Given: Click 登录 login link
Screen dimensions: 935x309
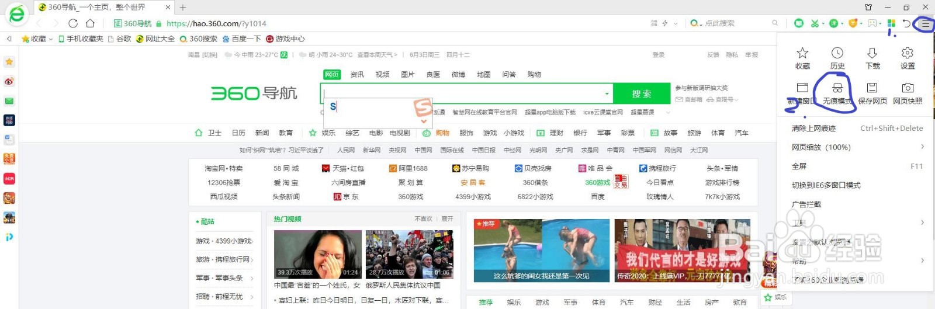Looking at the screenshot, I should (659, 55).
